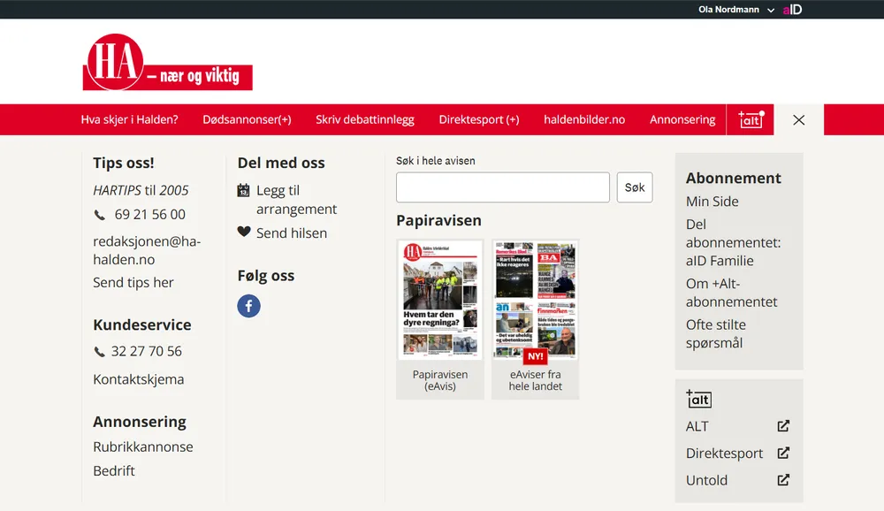Open Dødsannonser(+) in navigation bar
The image size is (884, 511).
[x=247, y=119]
